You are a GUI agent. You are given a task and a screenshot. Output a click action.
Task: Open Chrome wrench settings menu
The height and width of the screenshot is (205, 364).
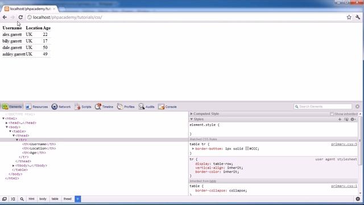click(358, 17)
